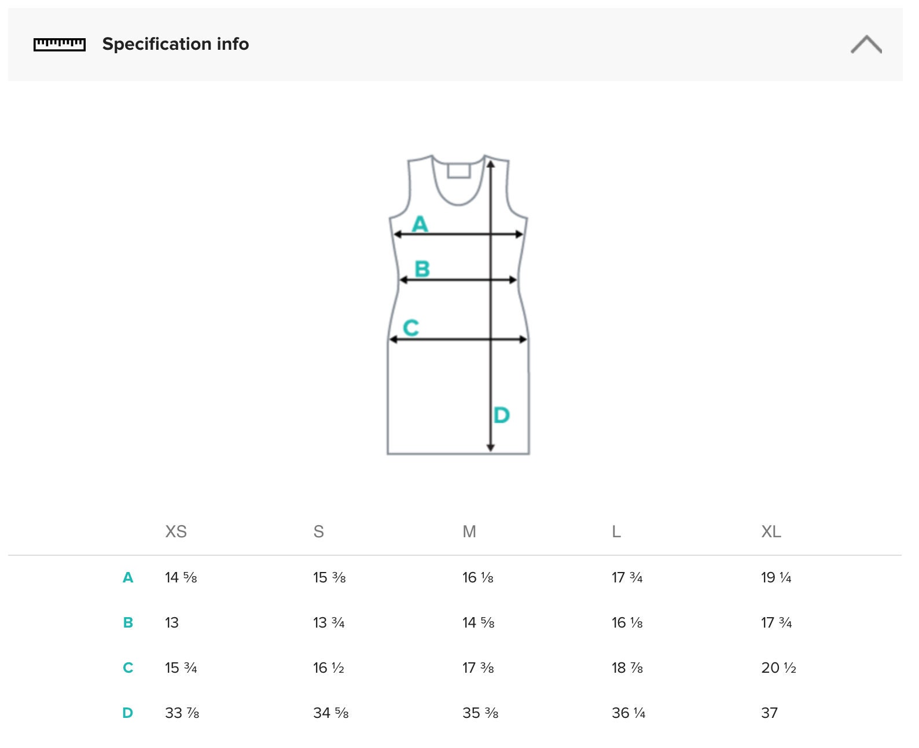Select the XL size column header
This screenshot has height=748, width=919.
point(771,531)
